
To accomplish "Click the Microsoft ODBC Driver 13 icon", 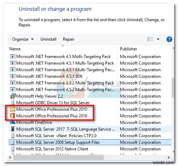I will pyautogui.click(x=12, y=102).
